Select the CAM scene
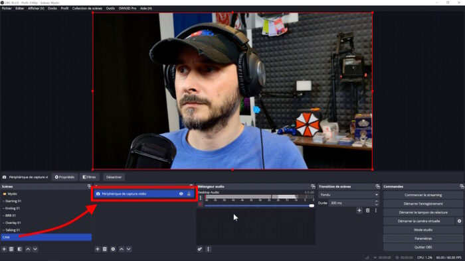Screen dimensions: 465x261 tap(46, 237)
